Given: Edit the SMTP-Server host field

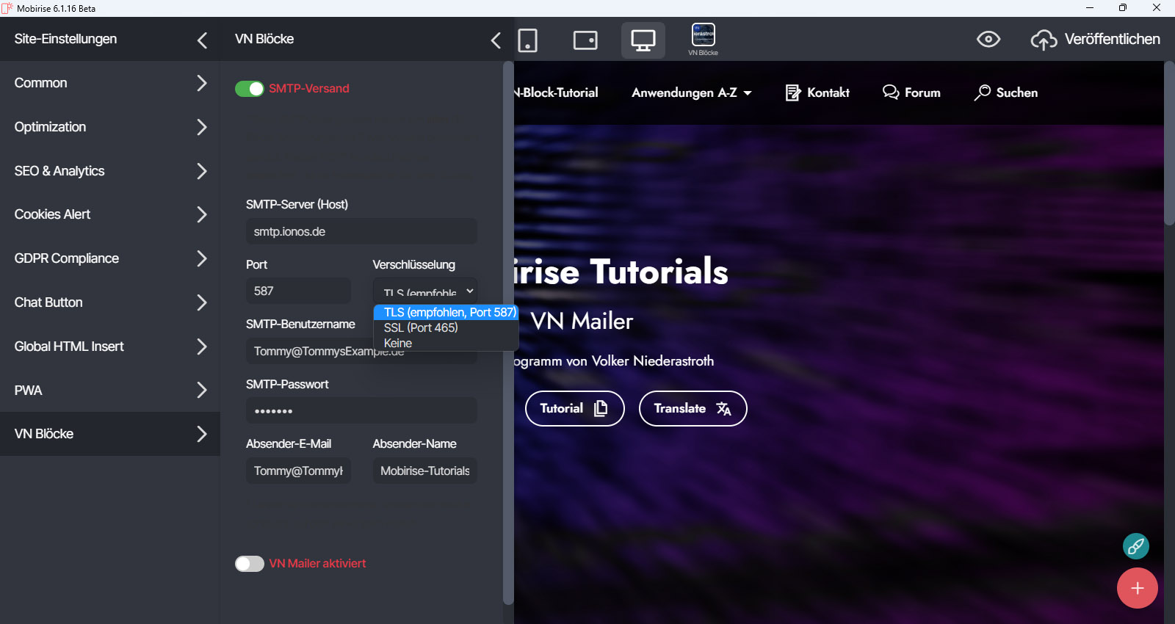Looking at the screenshot, I should pos(361,231).
